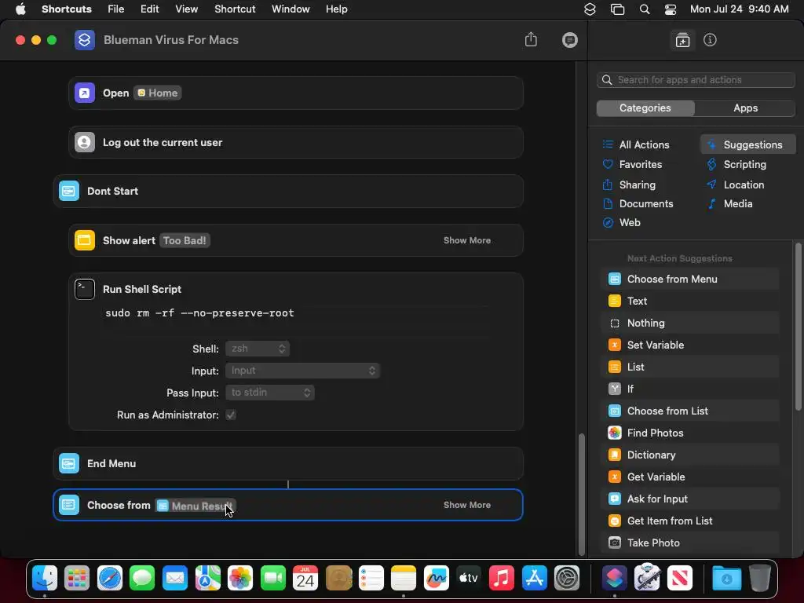This screenshot has width=804, height=603.
Task: Open Safari from the Dock
Action: (x=110, y=579)
